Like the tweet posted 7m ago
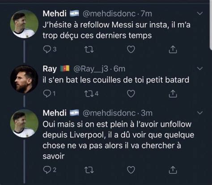Screen dimensions: 212x185 pyautogui.click(x=131, y=49)
